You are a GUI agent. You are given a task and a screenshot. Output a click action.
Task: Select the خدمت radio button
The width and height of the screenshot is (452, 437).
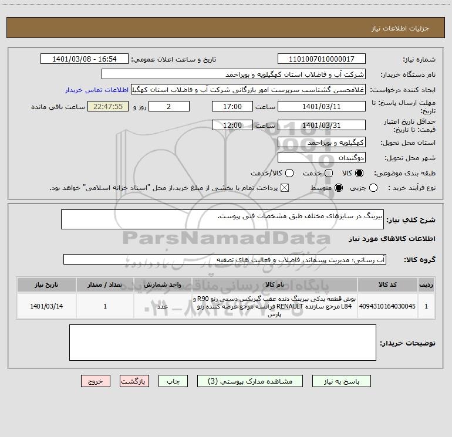(329, 173)
